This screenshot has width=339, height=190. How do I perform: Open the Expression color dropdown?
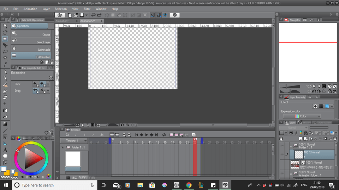click(x=302, y=116)
